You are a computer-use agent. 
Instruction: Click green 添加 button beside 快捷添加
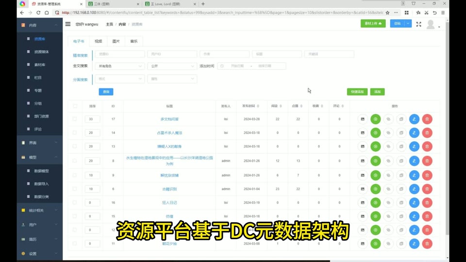click(378, 92)
